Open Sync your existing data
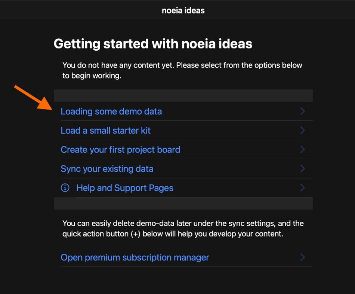The width and height of the screenshot is (355, 294). [x=107, y=169]
